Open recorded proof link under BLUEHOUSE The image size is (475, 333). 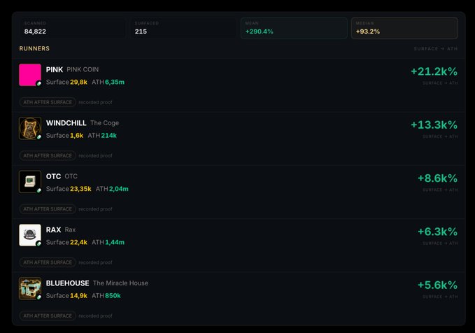(95, 316)
